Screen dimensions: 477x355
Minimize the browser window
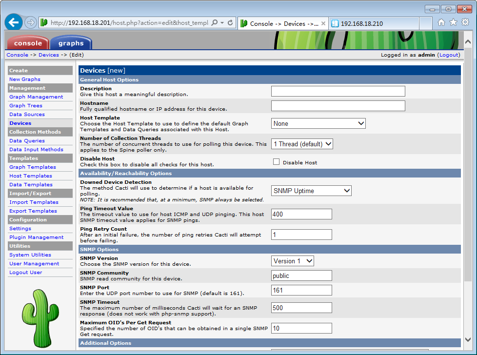pyautogui.click(x=432, y=9)
